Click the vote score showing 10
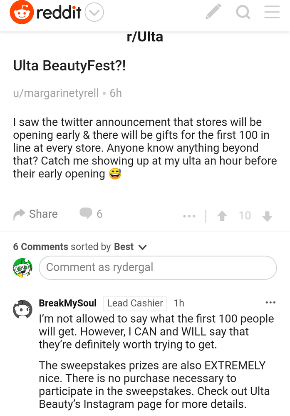 pyautogui.click(x=245, y=216)
